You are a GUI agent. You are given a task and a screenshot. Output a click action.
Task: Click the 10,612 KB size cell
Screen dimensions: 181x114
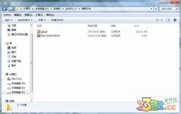(x=141, y=32)
